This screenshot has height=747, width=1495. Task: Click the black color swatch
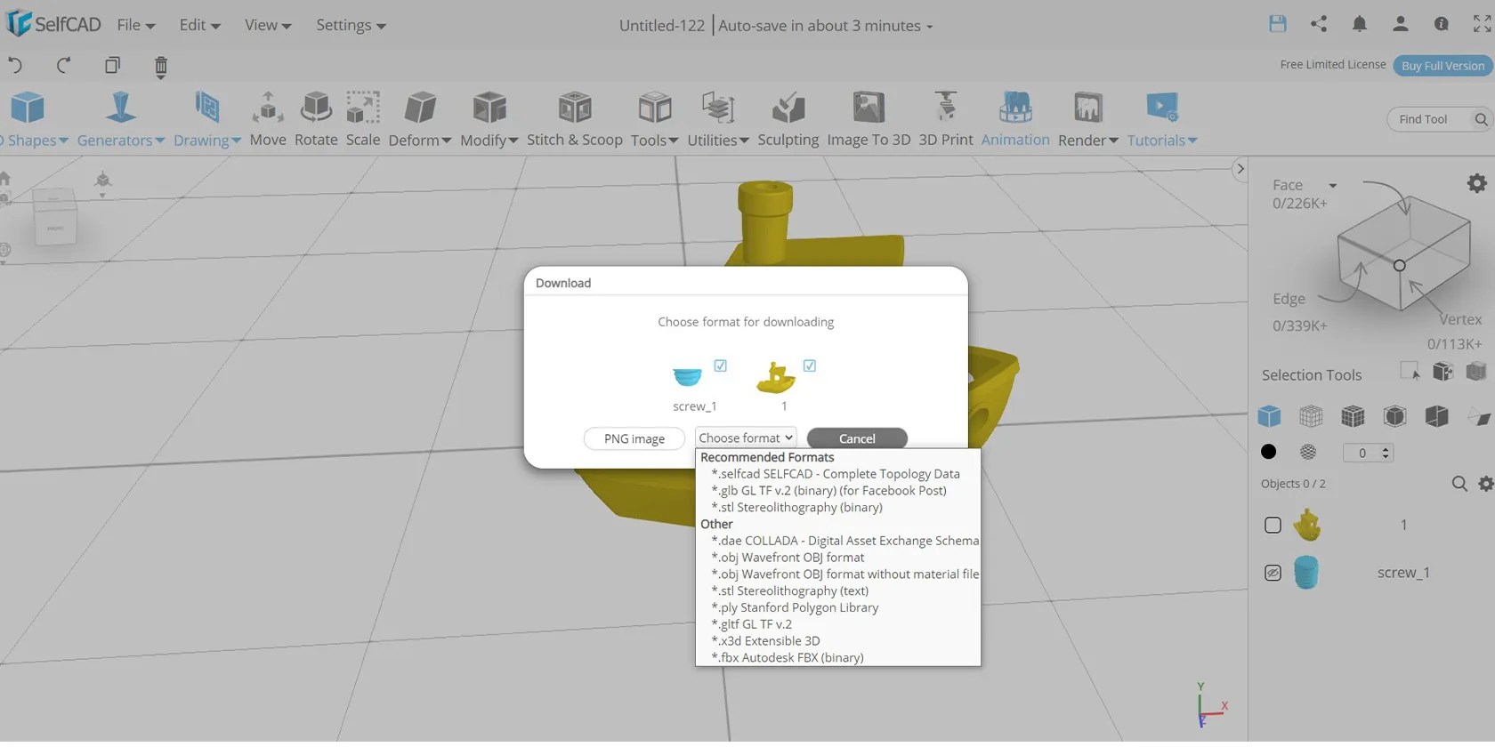tap(1269, 452)
